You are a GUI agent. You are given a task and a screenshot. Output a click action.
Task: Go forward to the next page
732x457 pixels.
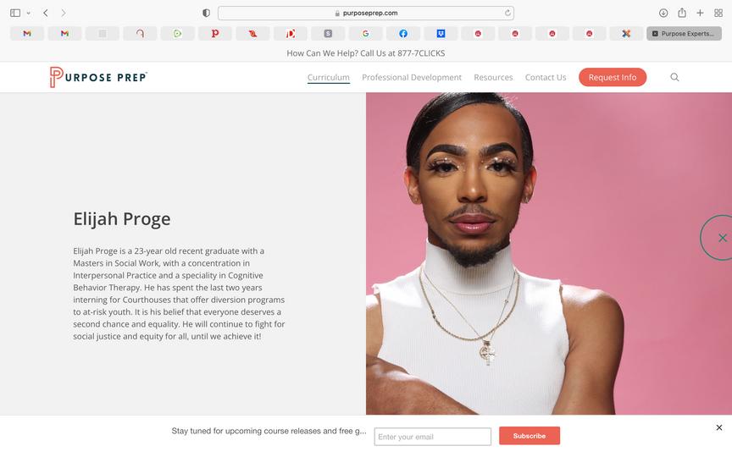coord(63,13)
